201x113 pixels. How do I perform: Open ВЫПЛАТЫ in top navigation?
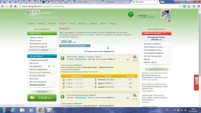pyautogui.click(x=83, y=24)
